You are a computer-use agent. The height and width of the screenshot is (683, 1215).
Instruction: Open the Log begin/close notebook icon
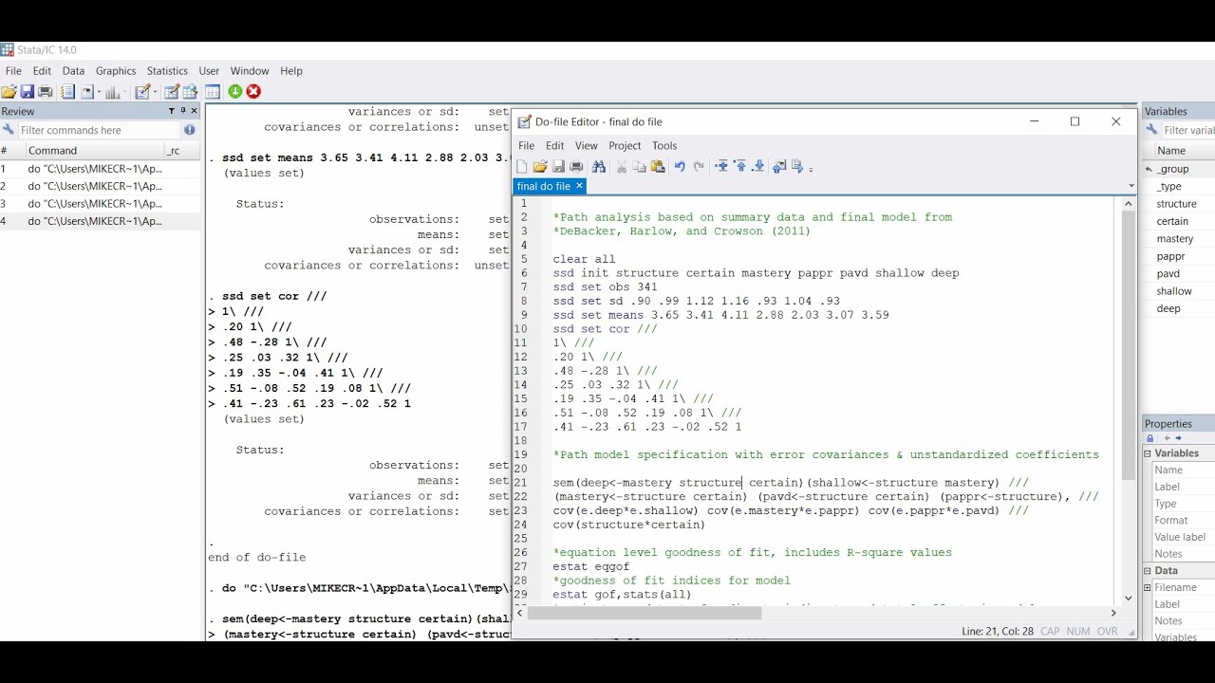click(x=67, y=91)
